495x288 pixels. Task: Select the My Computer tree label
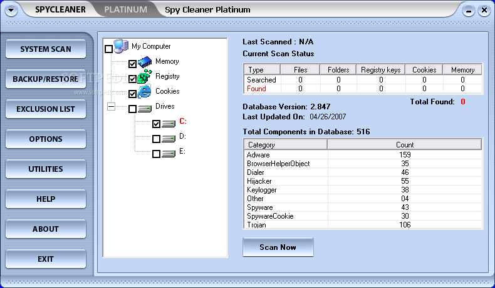point(151,46)
